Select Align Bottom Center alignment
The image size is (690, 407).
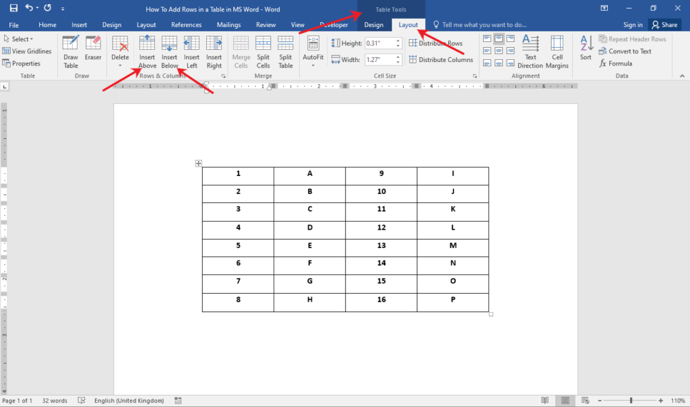pos(499,63)
